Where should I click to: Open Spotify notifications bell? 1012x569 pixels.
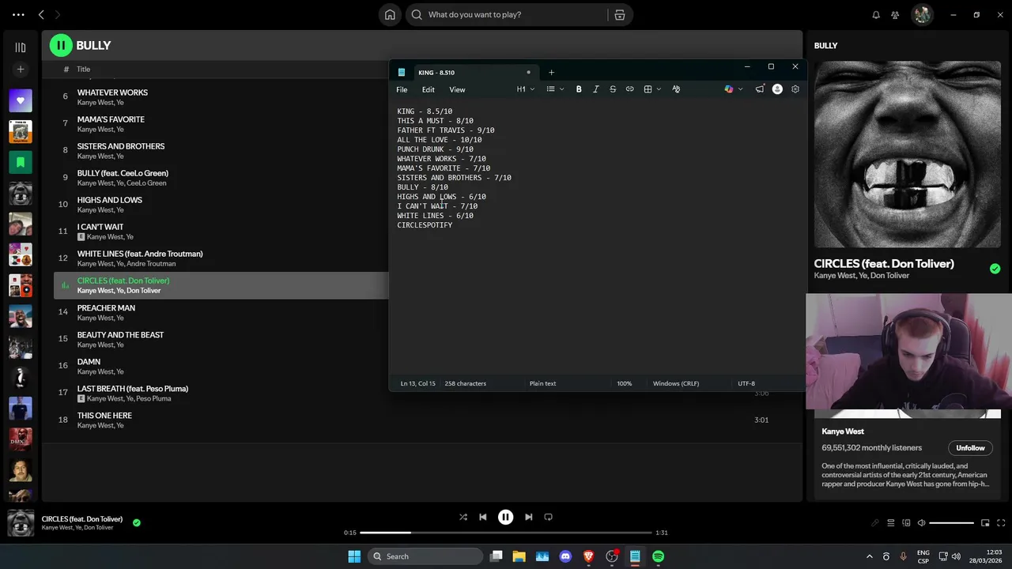tap(876, 14)
